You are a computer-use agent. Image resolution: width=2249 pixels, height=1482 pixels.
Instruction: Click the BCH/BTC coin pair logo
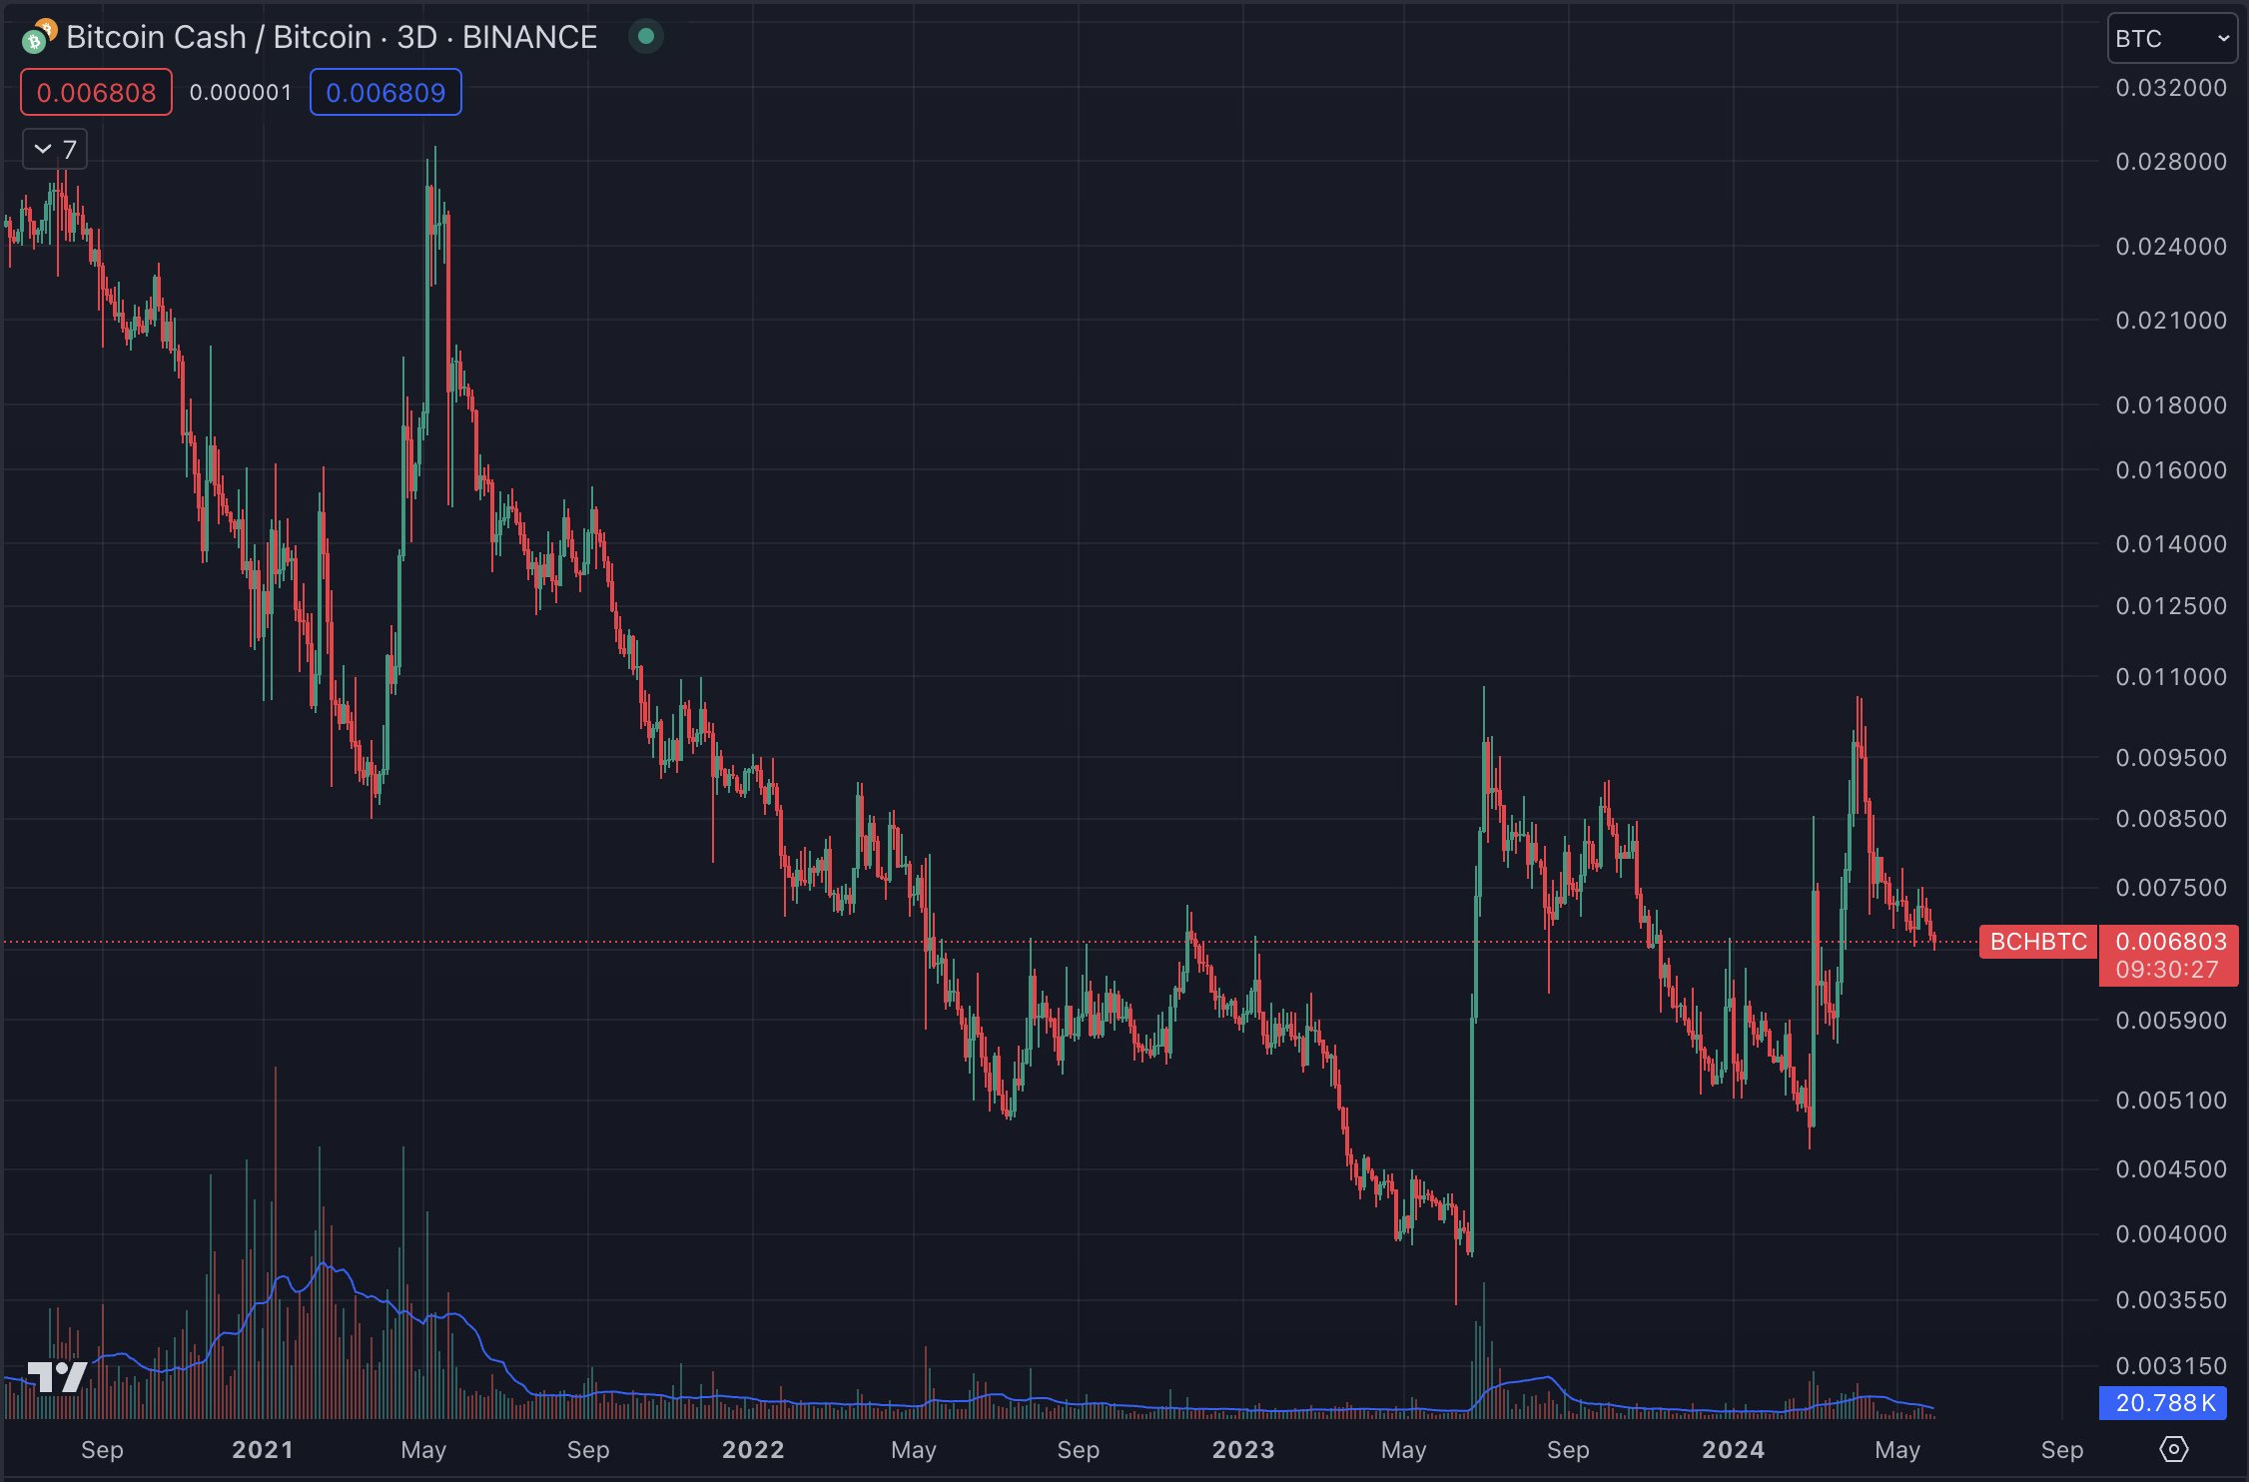(x=39, y=36)
